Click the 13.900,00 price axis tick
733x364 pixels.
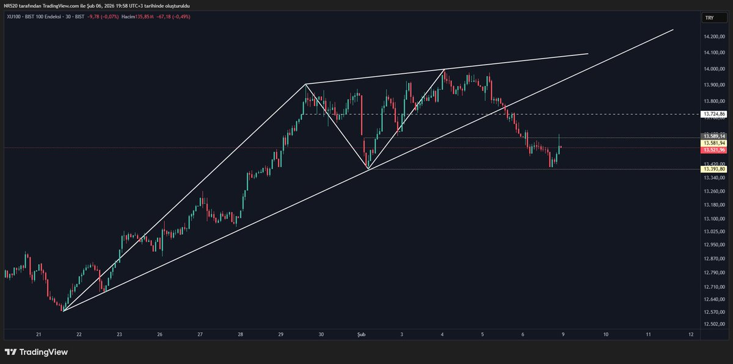(x=714, y=85)
